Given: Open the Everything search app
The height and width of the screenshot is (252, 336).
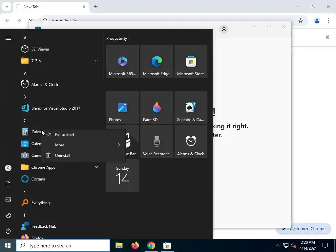Looking at the screenshot, I should [x=60, y=202].
